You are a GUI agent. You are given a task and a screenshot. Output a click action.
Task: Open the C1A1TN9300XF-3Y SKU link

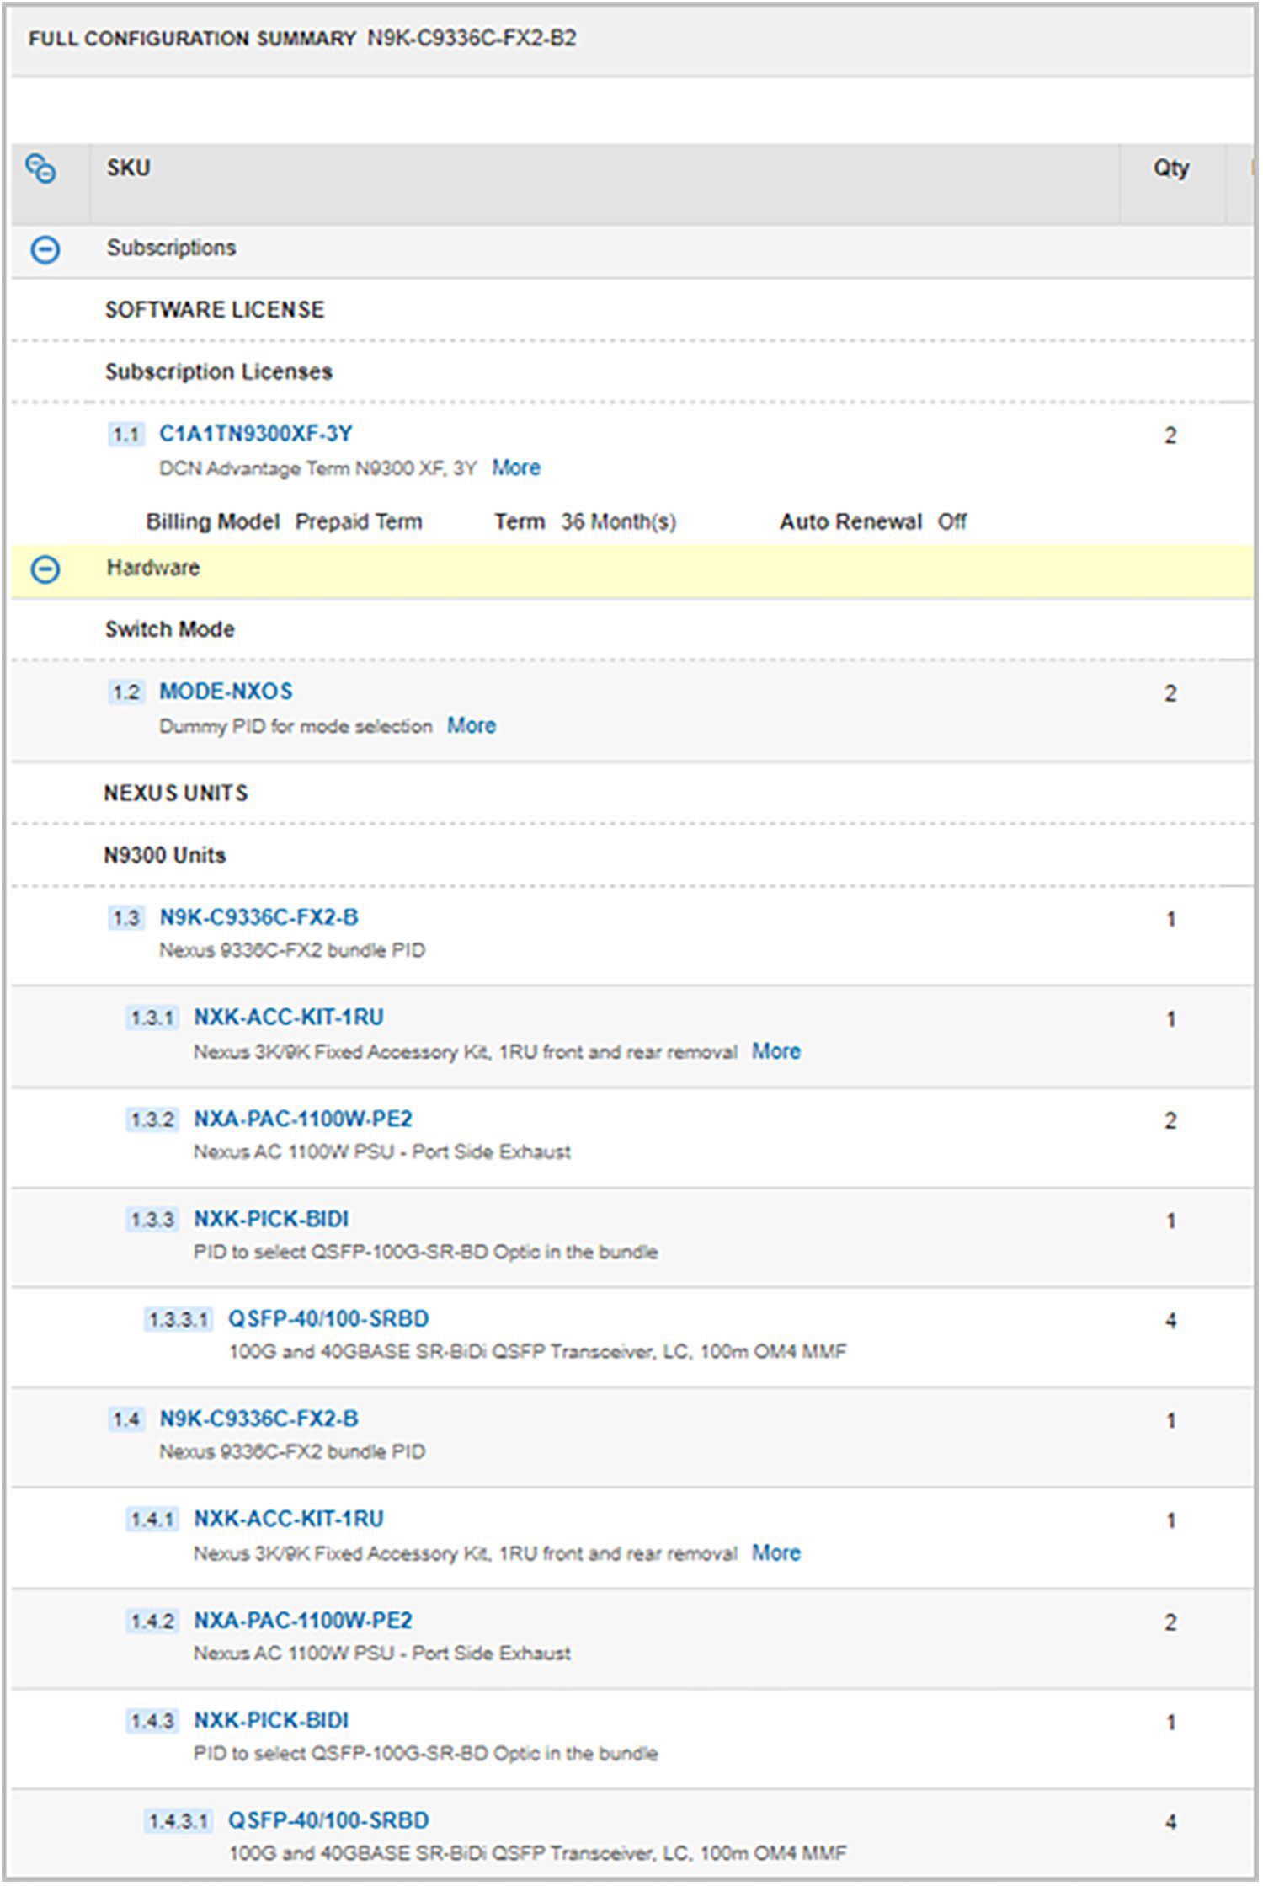click(256, 434)
